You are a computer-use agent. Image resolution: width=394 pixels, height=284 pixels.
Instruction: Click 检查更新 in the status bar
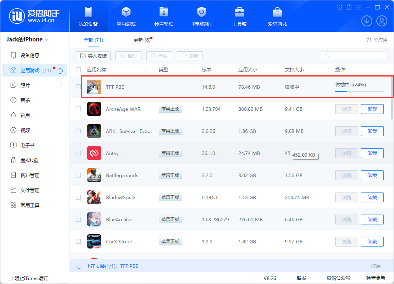click(375, 278)
